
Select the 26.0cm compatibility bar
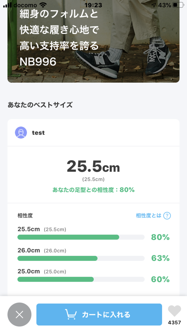81,258
